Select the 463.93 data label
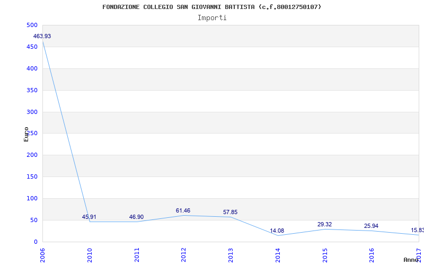This screenshot has width=424, height=265. coord(42,36)
